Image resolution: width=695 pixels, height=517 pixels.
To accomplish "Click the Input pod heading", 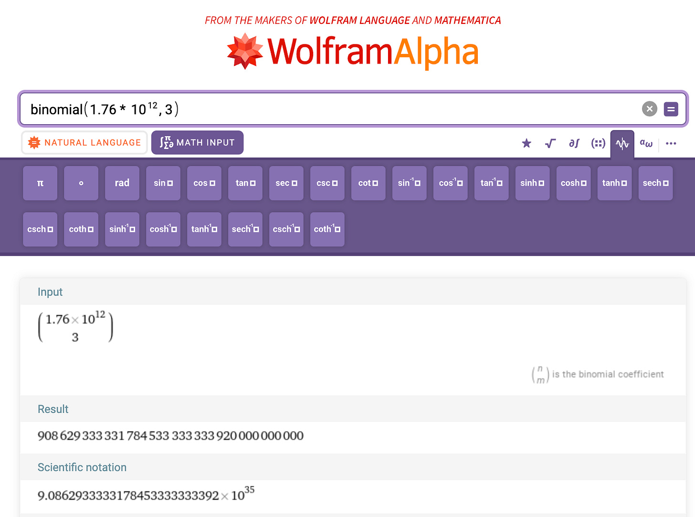I will coord(50,292).
